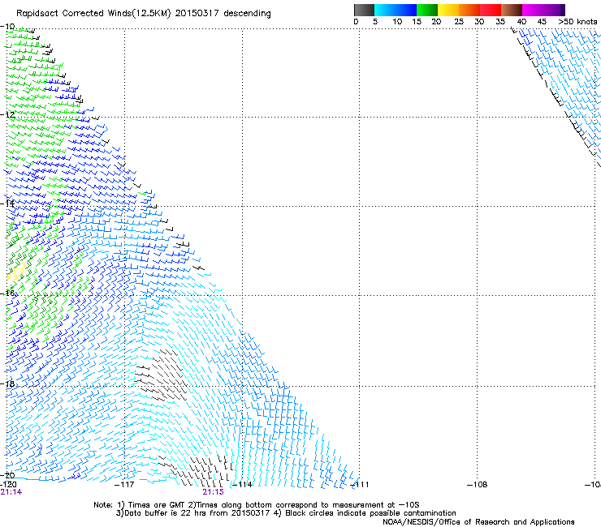Click the green 15-20 knots color band
This screenshot has height=527, width=601.
(427, 10)
